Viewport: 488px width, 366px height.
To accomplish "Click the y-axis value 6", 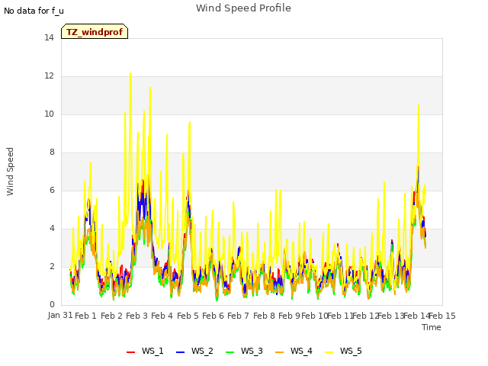I will click(52, 190).
